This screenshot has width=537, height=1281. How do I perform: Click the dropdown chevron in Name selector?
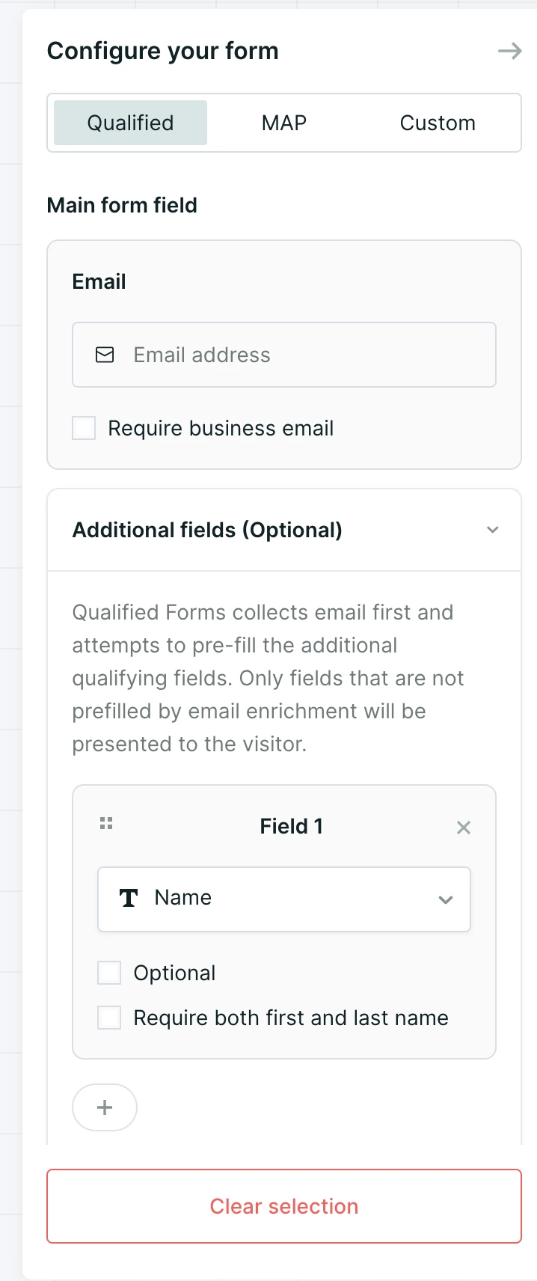pos(446,899)
